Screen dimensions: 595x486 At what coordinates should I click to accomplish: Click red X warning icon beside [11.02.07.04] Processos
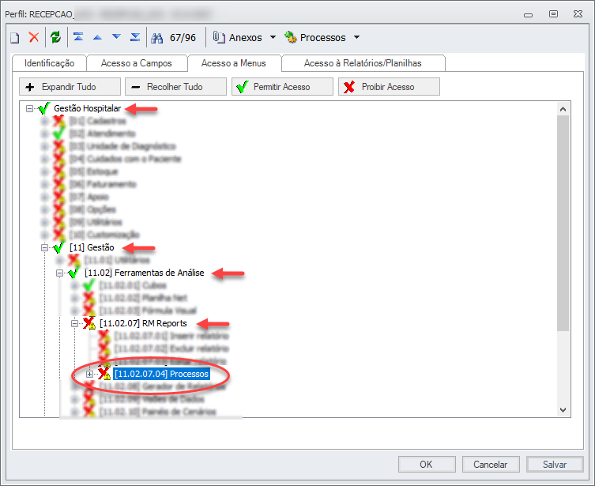click(104, 374)
